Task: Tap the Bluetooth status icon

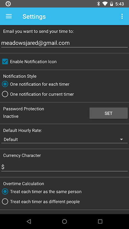Action: (98, 4)
